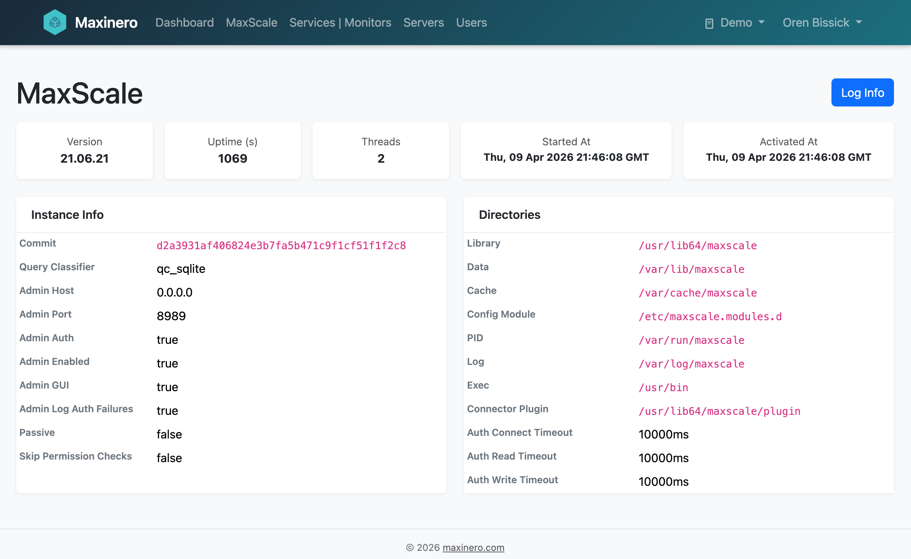Click the Started At timestamp card
911x559 pixels.
coord(566,150)
